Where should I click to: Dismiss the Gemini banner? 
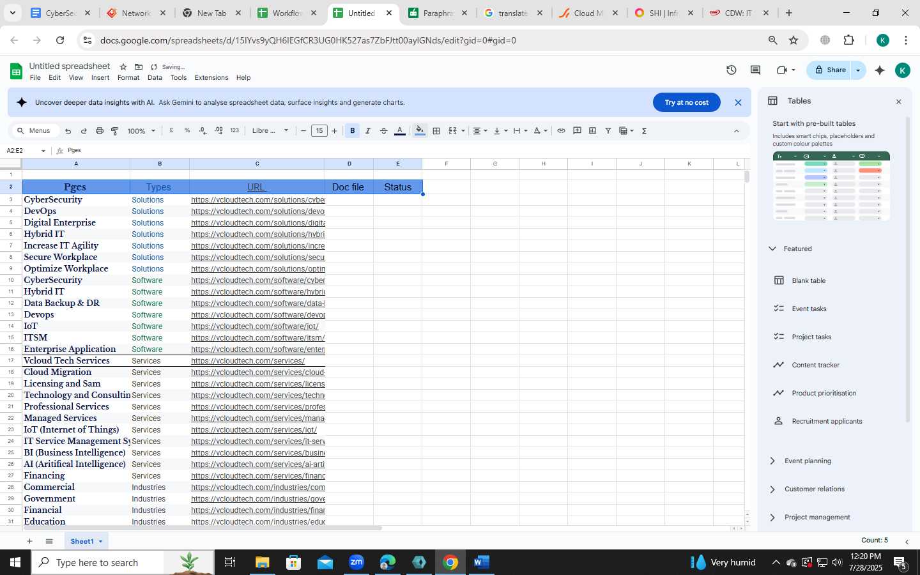click(x=738, y=102)
